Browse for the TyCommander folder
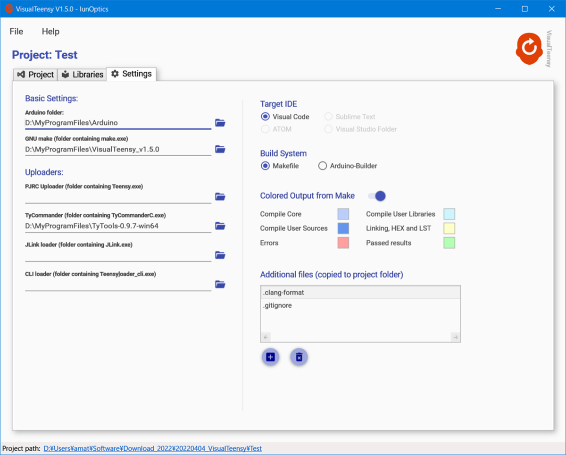Screen dimensions: 566x455 [x=220, y=226]
